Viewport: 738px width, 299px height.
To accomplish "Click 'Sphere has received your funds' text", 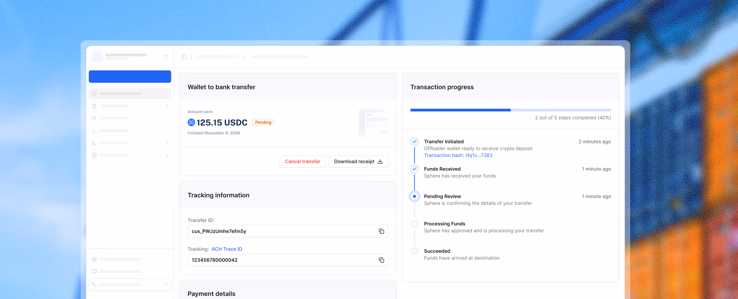I will [x=460, y=176].
